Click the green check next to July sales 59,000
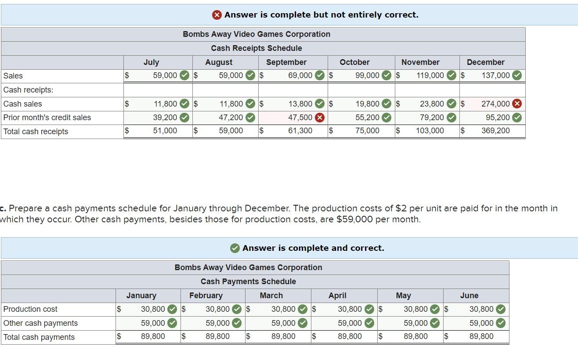 click(x=184, y=75)
